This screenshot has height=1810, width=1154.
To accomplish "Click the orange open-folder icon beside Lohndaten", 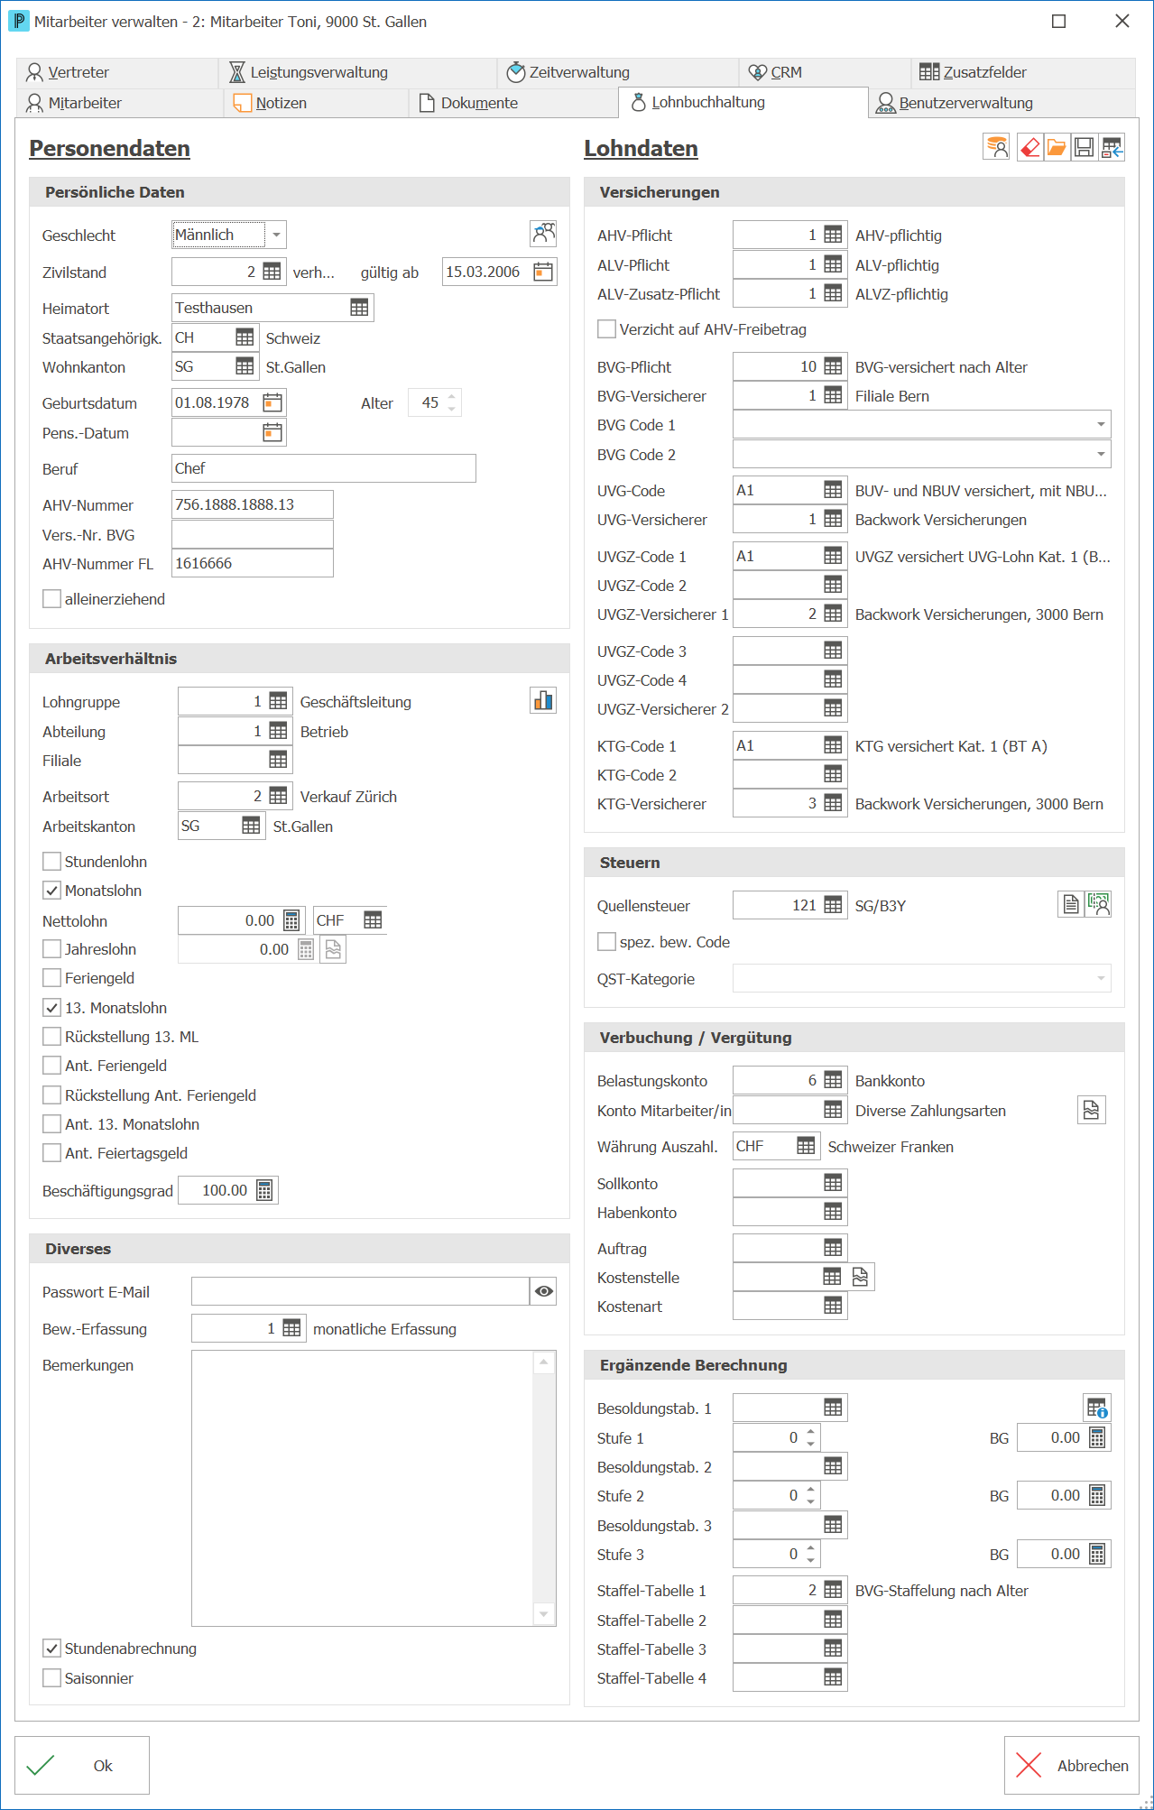I will point(1057,147).
